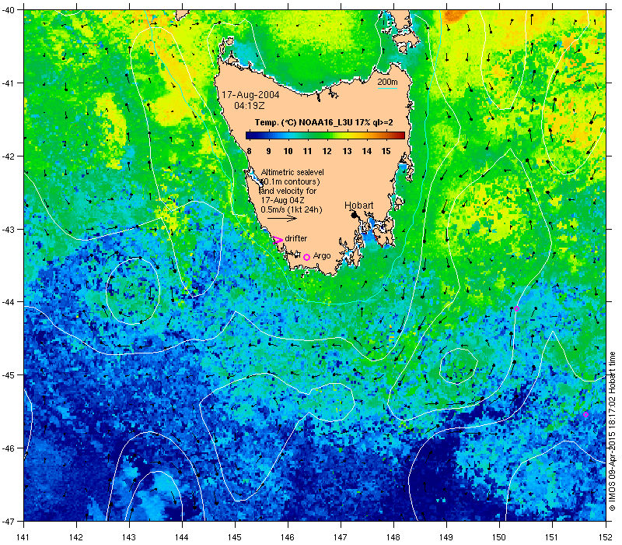This screenshot has width=622, height=545.
Task: Click the latitude axis label '-43'
Action: (x=8, y=229)
